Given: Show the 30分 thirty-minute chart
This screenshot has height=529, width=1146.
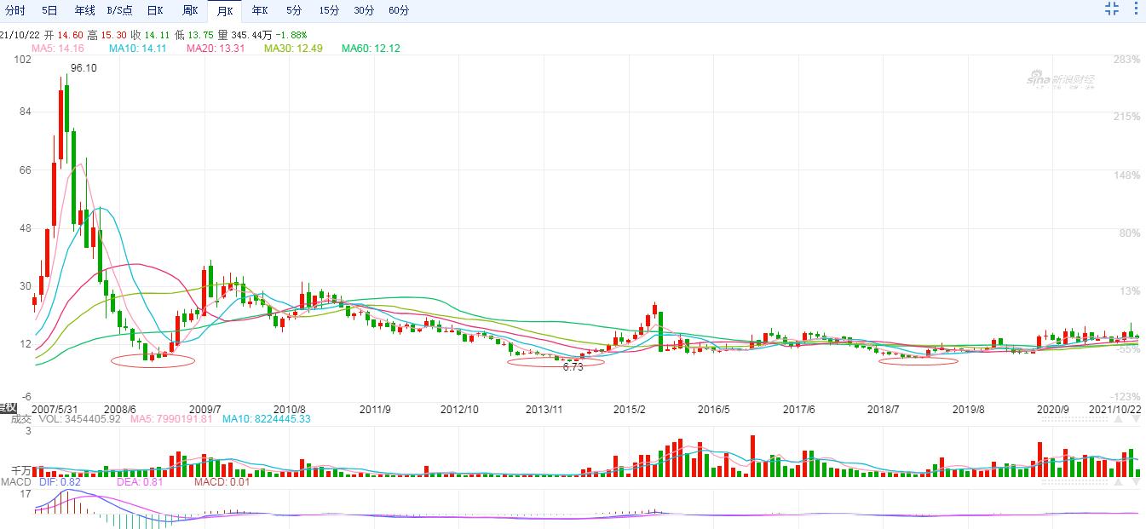Looking at the screenshot, I should click(x=364, y=11).
